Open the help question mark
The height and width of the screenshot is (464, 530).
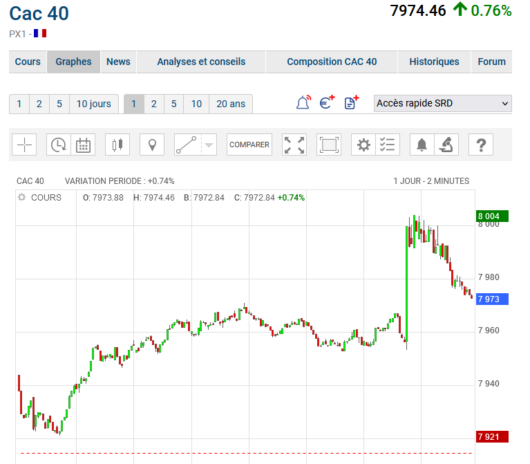click(x=481, y=145)
